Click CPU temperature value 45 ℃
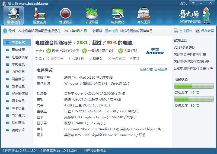217x154 pixels. 195,93
